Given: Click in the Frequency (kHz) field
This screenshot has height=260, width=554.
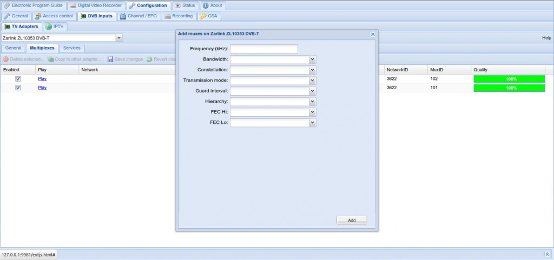Looking at the screenshot, I should (x=264, y=49).
